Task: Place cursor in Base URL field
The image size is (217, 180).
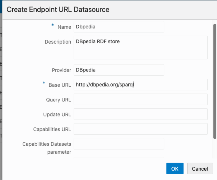Action: tap(141, 85)
